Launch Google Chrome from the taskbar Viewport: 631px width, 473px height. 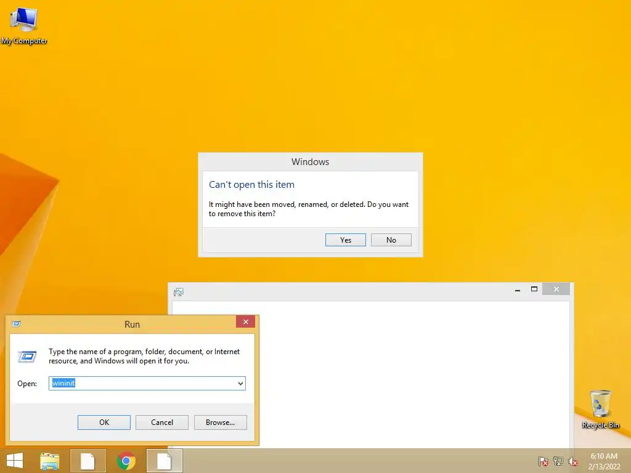coord(126,461)
